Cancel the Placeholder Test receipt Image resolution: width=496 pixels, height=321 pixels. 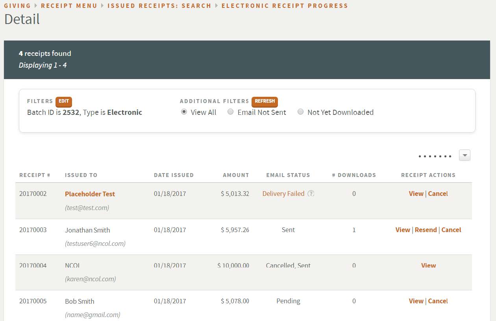point(438,194)
